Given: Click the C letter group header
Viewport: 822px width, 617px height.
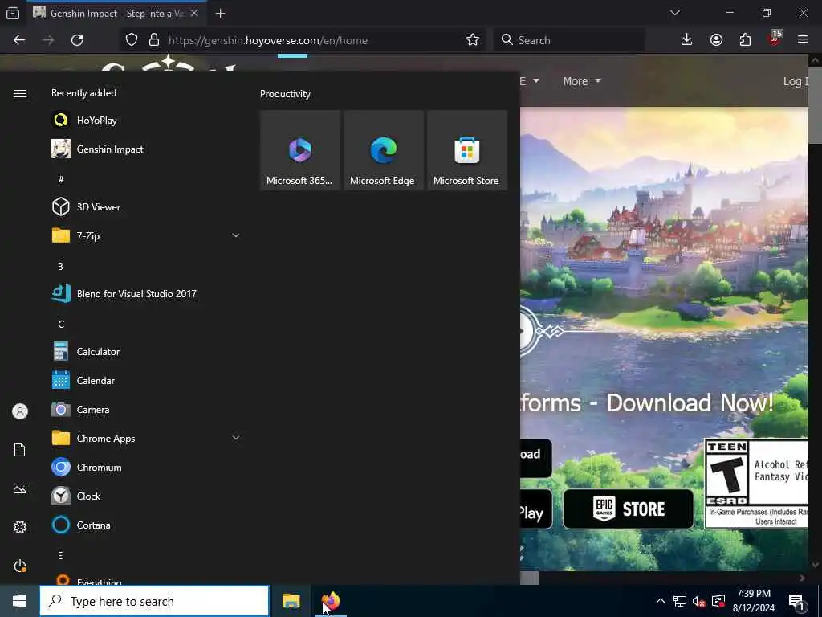Looking at the screenshot, I should tap(61, 324).
